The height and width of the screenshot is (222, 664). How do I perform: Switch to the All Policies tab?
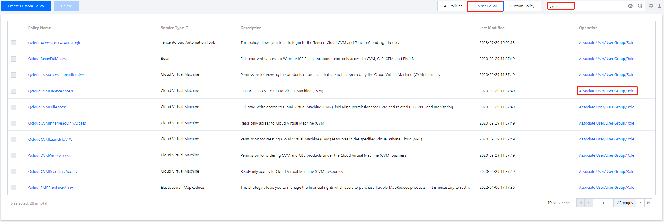pyautogui.click(x=453, y=6)
